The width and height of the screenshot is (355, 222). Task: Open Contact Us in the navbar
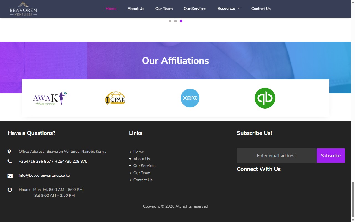(261, 9)
